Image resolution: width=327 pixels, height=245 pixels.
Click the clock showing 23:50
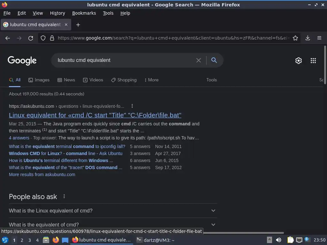319,240
